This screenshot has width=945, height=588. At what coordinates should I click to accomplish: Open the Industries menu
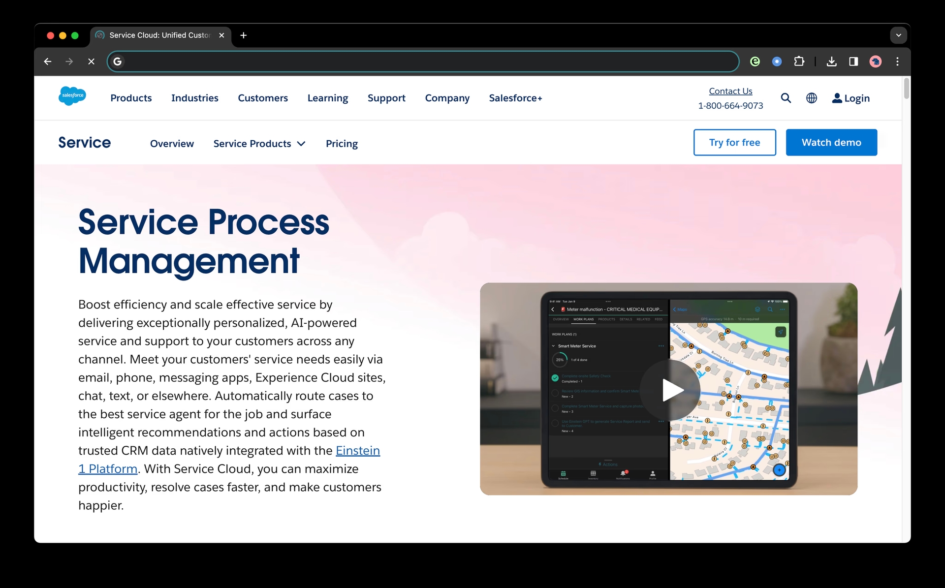click(195, 98)
